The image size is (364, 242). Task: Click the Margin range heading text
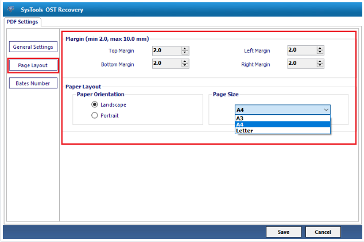tap(107, 39)
